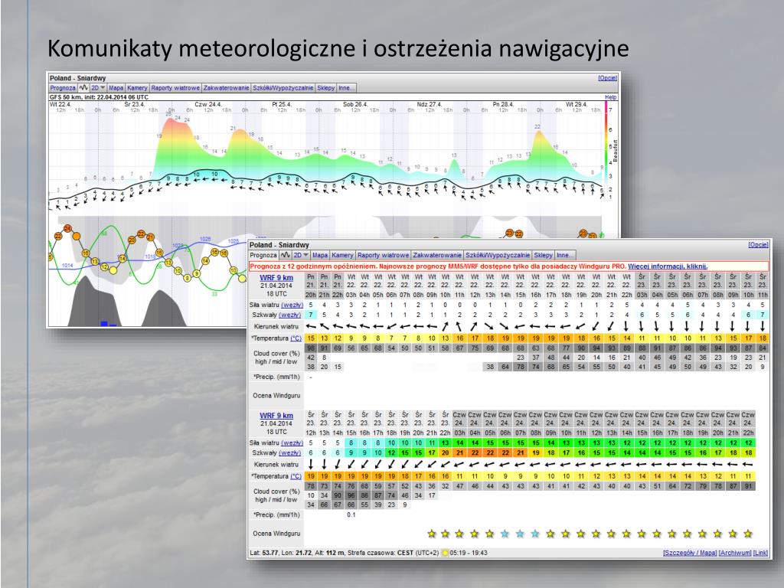The image size is (784, 588).
Task: Click the 'Sob 26.4.' day label on graph
Action: coord(355,104)
